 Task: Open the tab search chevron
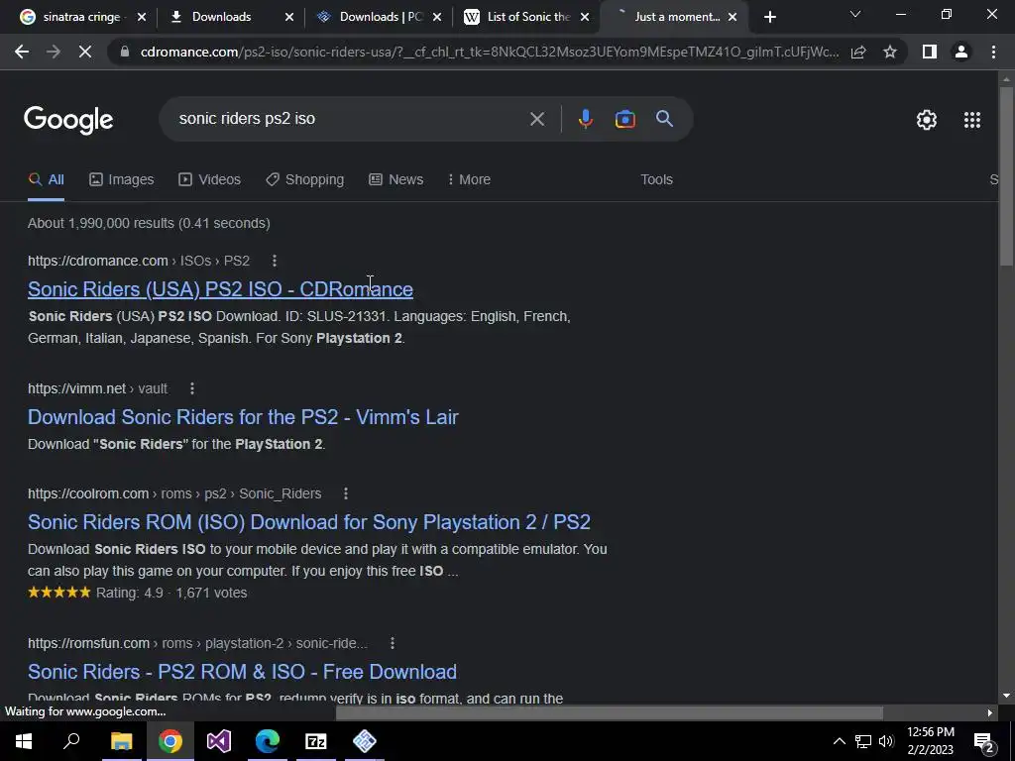point(855,14)
